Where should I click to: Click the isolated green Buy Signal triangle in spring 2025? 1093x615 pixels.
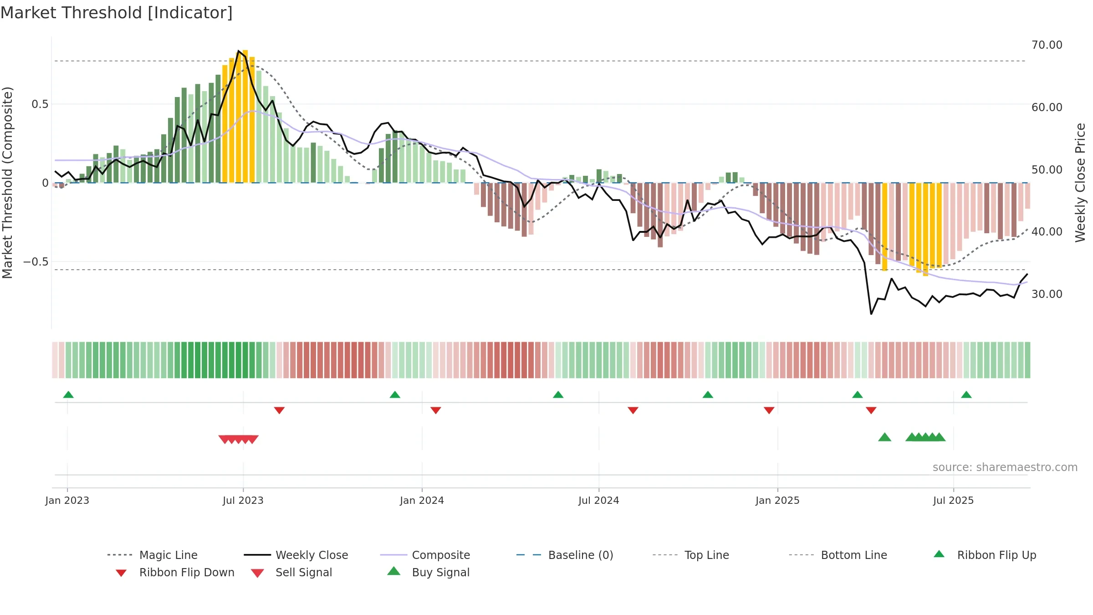pos(884,437)
